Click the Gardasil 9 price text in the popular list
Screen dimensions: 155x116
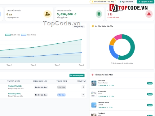(106, 97)
